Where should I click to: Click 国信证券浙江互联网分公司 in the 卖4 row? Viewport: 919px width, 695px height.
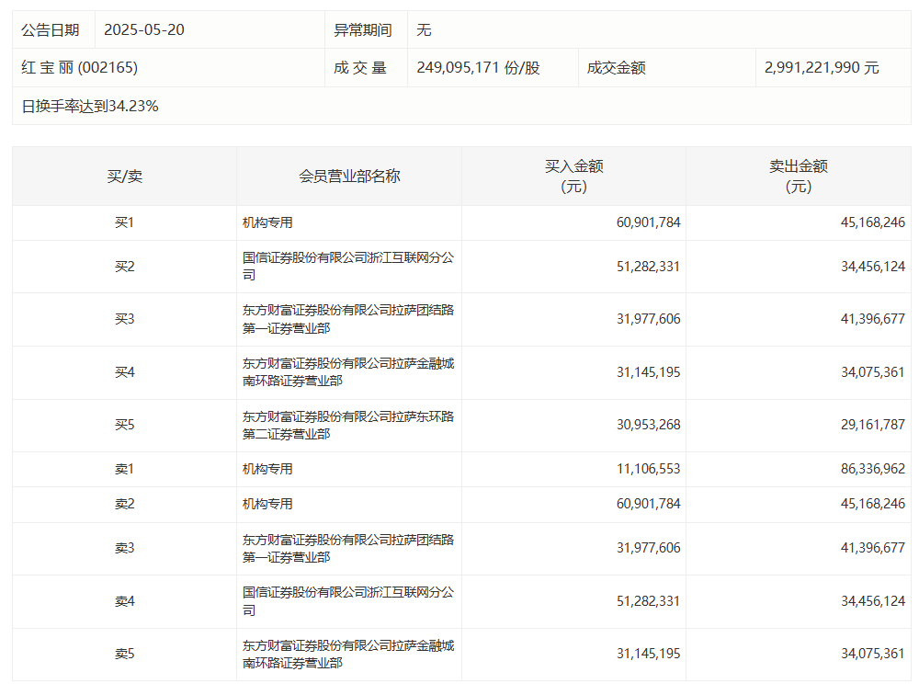(348, 601)
